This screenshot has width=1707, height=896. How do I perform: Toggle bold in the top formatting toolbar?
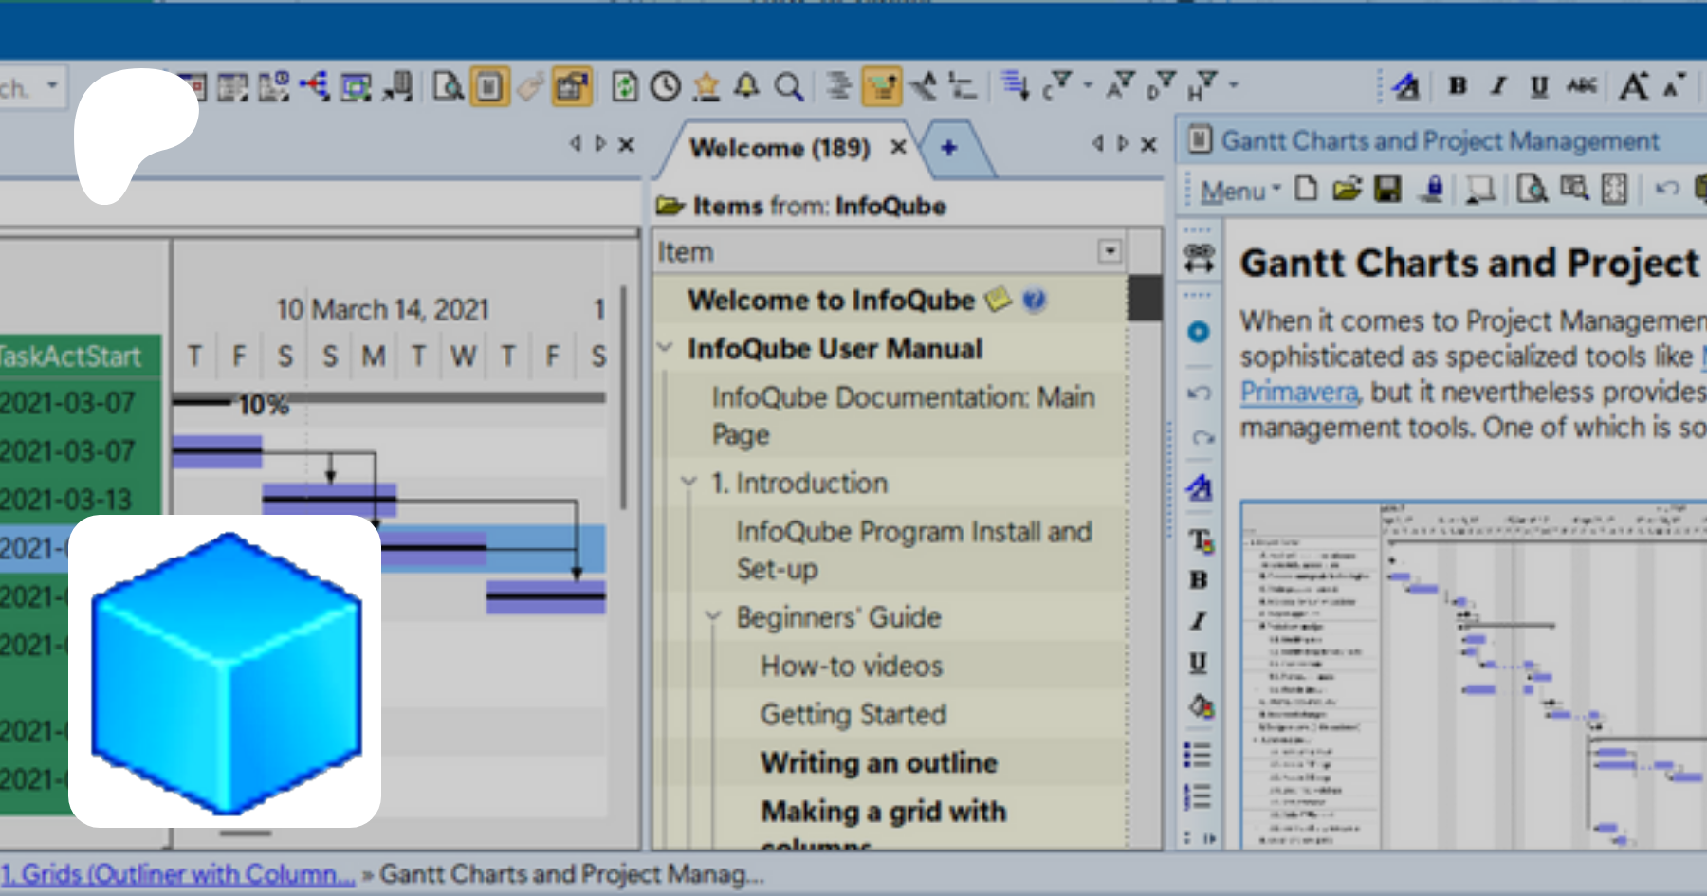tap(1458, 86)
